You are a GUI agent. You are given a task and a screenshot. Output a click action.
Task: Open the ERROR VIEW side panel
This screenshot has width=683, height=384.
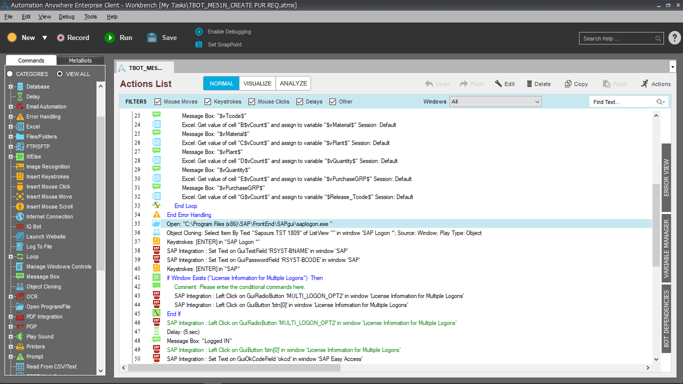pos(666,178)
